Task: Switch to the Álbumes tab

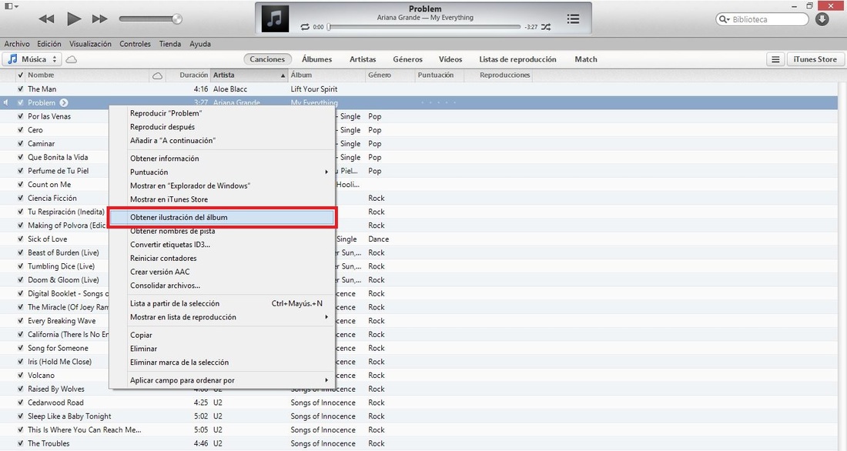Action: tap(317, 59)
